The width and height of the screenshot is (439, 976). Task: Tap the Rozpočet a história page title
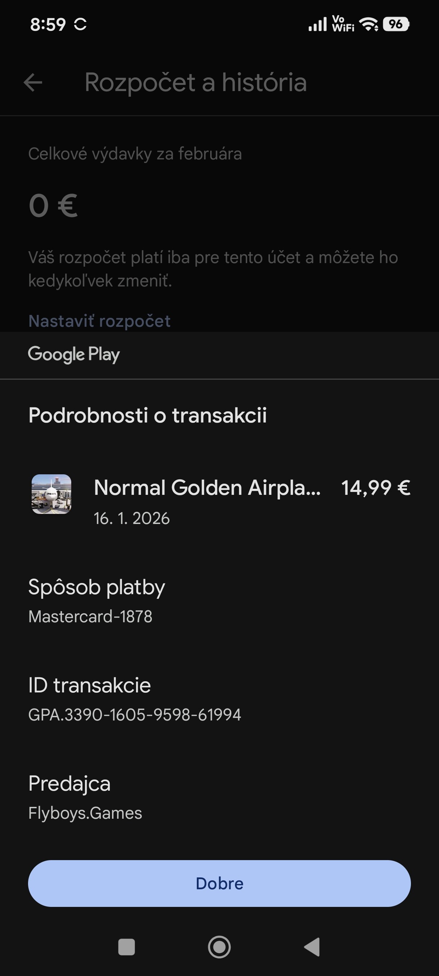195,83
